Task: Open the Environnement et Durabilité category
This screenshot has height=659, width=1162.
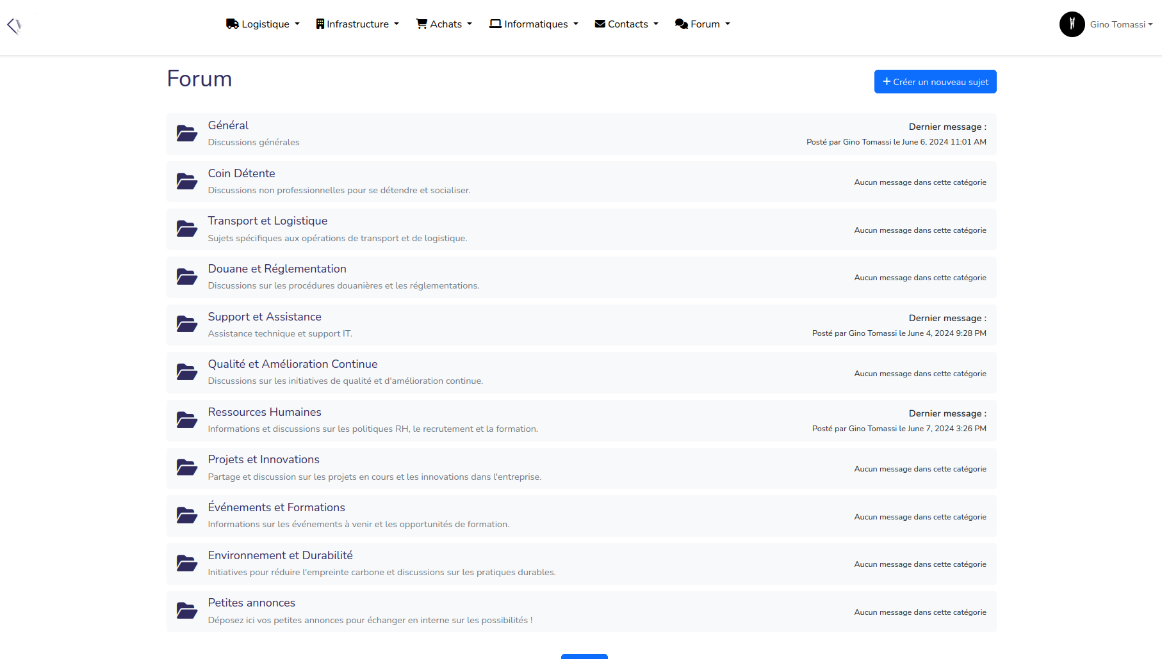Action: point(280,555)
